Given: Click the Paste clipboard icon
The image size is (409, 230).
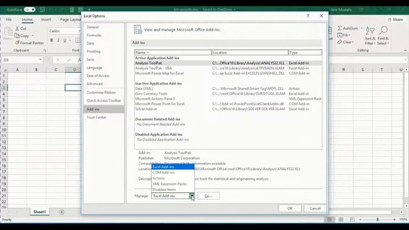Looking at the screenshot, I should (8, 32).
